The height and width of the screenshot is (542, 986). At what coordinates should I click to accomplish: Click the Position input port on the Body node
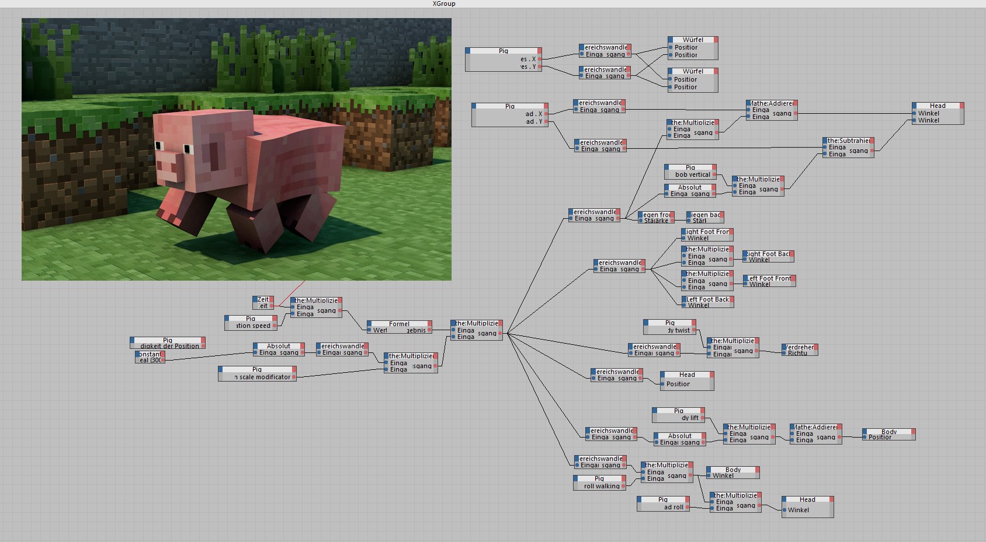pyautogui.click(x=865, y=437)
